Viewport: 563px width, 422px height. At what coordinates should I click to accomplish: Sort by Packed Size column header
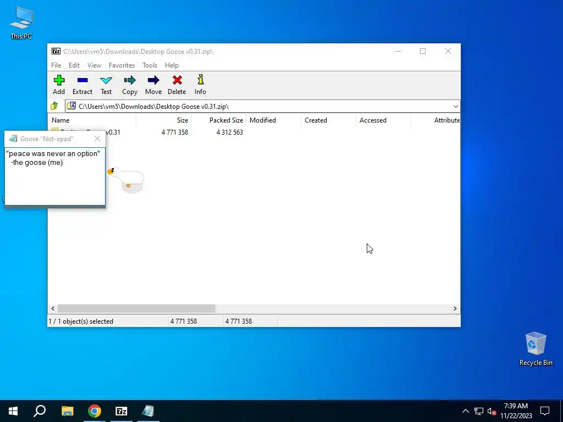point(219,120)
